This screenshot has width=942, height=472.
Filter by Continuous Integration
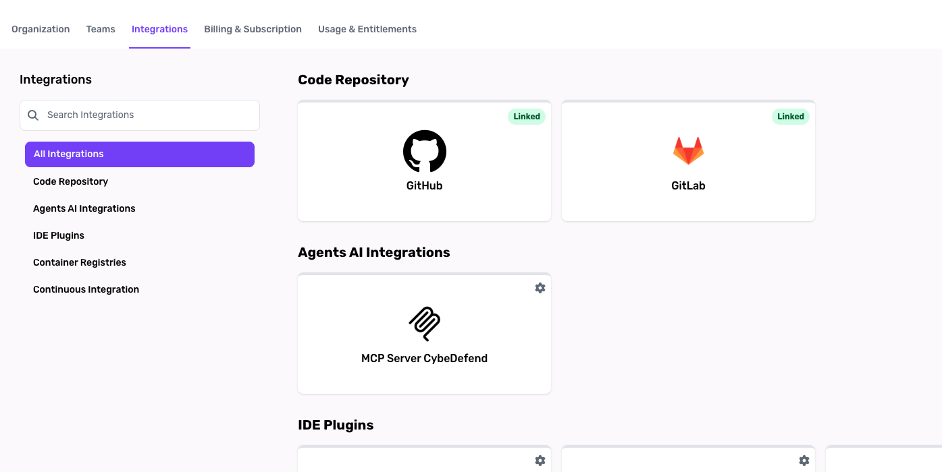pyautogui.click(x=86, y=289)
